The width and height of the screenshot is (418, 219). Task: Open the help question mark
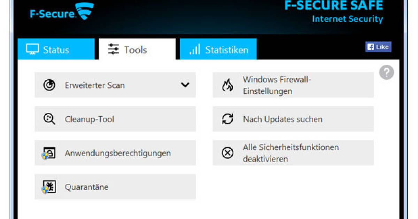coord(386,72)
